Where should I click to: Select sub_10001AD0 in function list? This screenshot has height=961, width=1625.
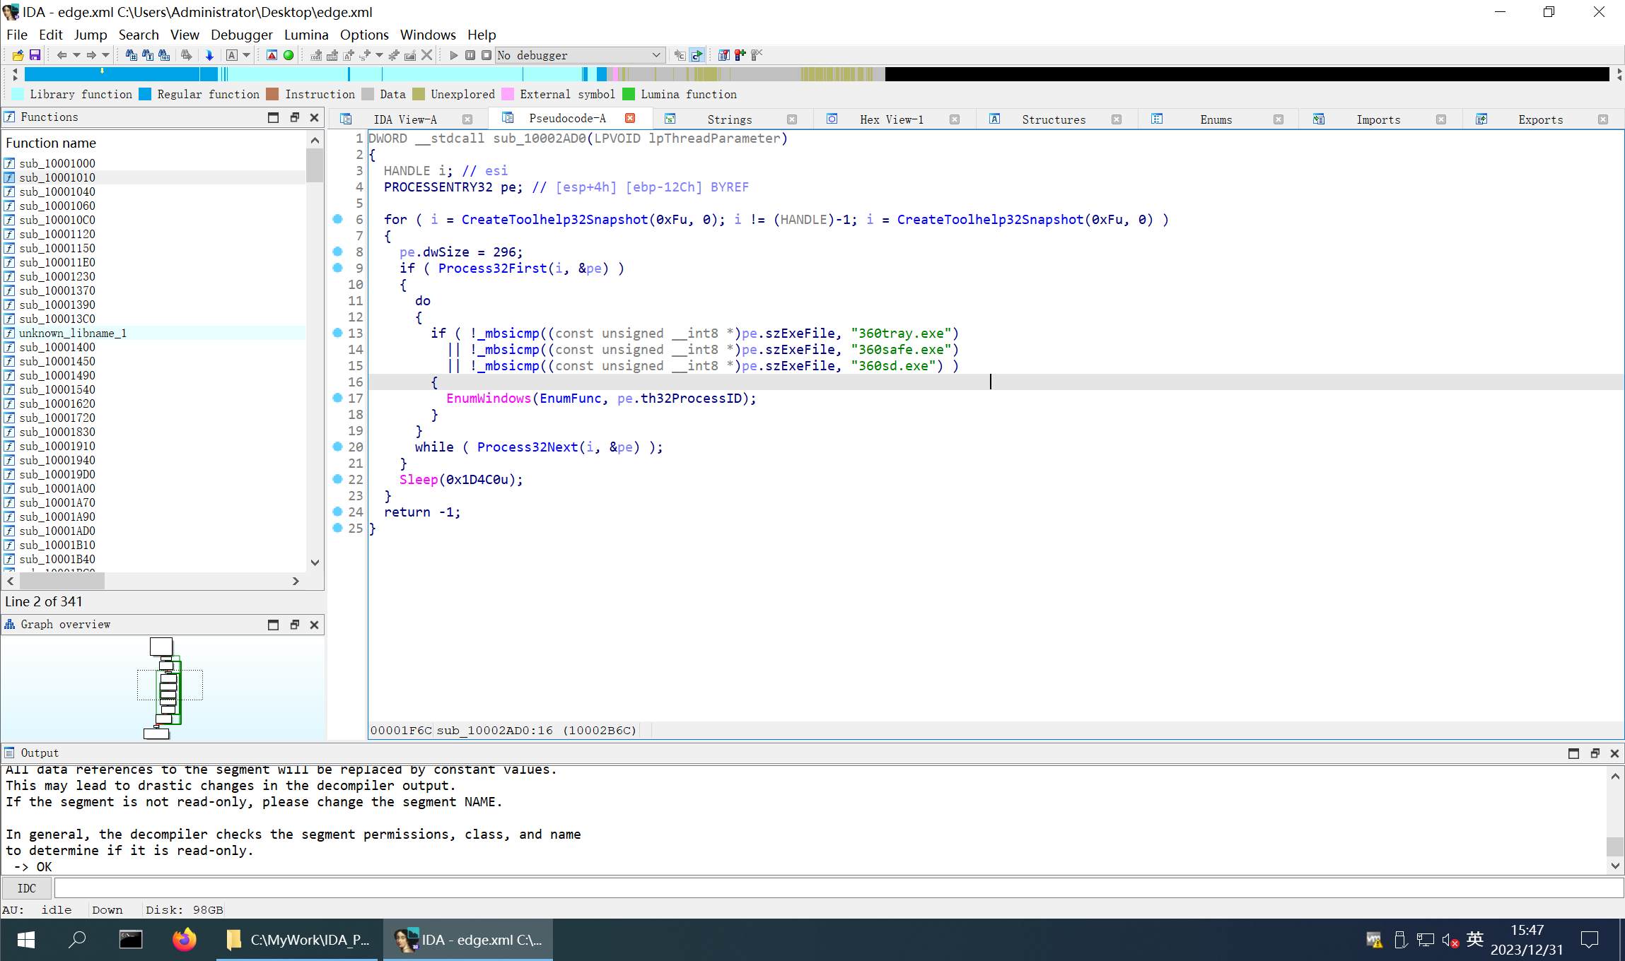click(57, 531)
